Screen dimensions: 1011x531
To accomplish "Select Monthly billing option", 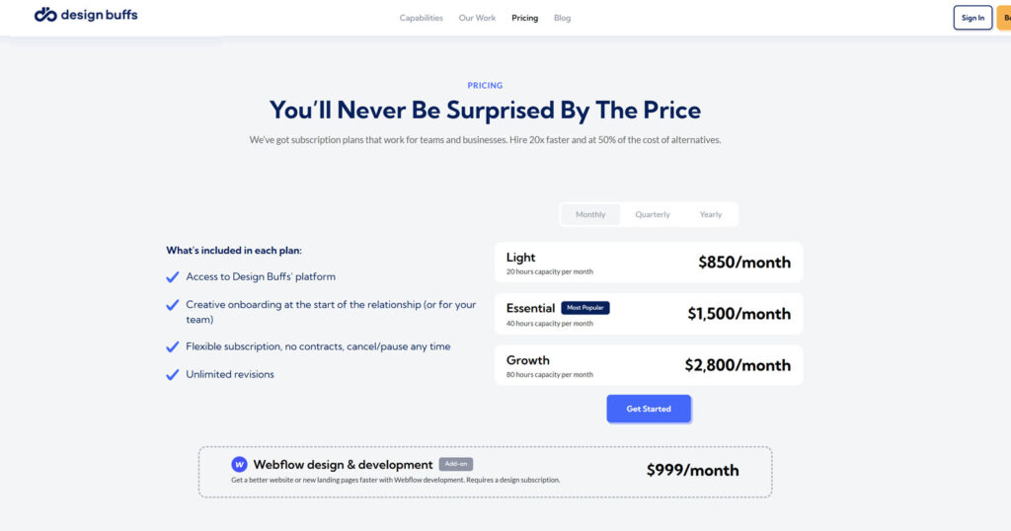I will (x=590, y=214).
